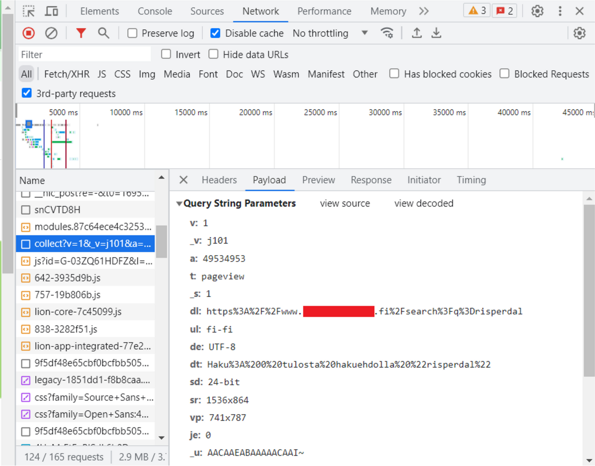Filter requests by Doc type
This screenshot has height=466, width=595.
(x=234, y=74)
